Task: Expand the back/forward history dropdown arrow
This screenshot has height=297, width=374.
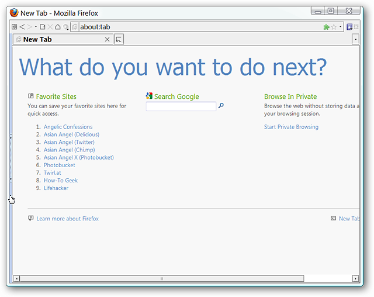Action: [x=36, y=27]
